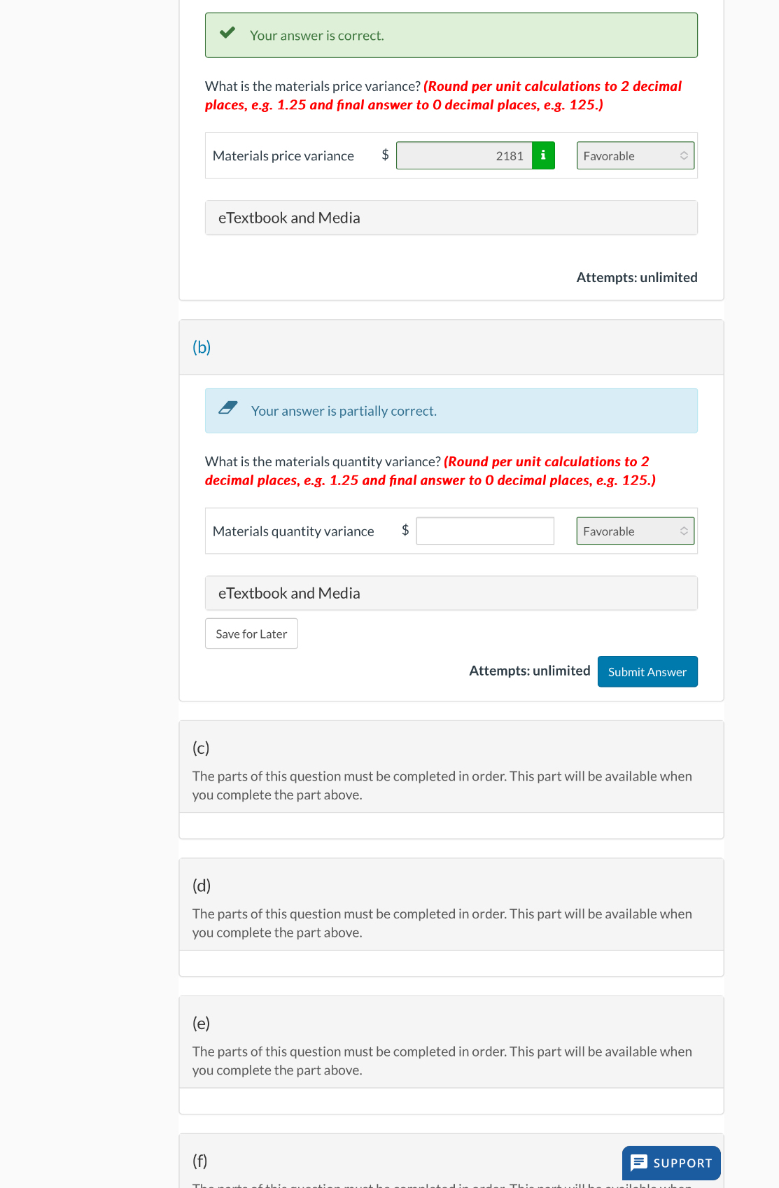Expand eTextbook and Media under part (b)
Viewport: 779px width, 1188px height.
(x=451, y=592)
